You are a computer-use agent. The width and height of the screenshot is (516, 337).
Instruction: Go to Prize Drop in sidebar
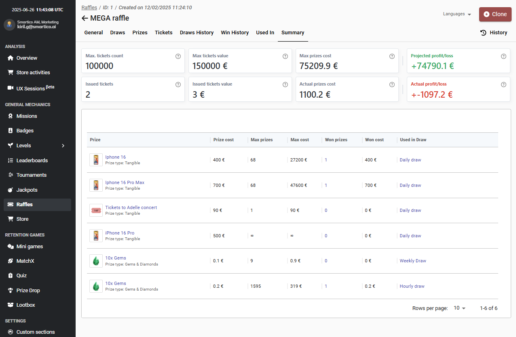coord(28,290)
